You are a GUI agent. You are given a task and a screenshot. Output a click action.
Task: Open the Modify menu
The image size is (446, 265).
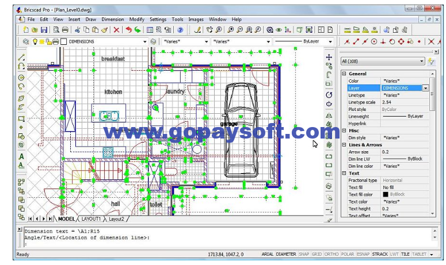point(137,20)
